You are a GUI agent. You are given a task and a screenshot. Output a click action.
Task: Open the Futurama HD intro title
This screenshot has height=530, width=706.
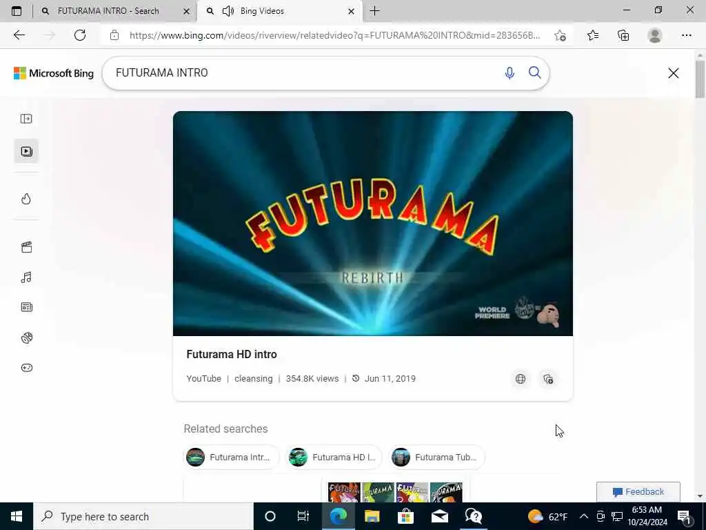(232, 354)
